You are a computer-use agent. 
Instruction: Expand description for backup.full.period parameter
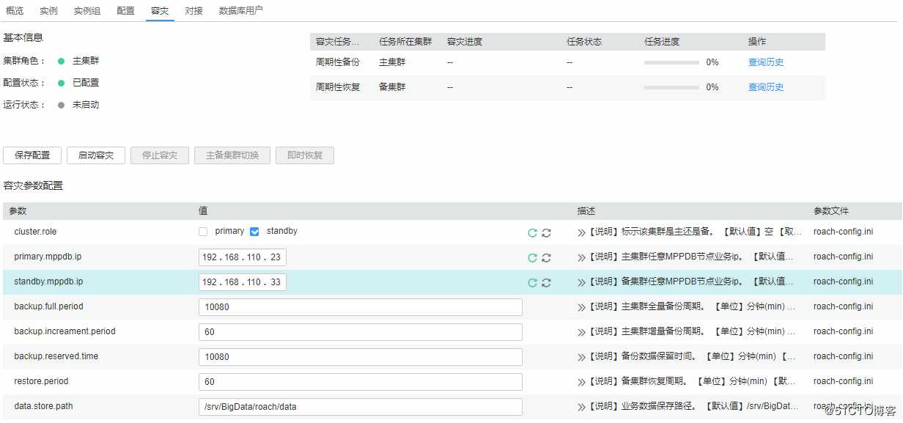pyautogui.click(x=583, y=306)
